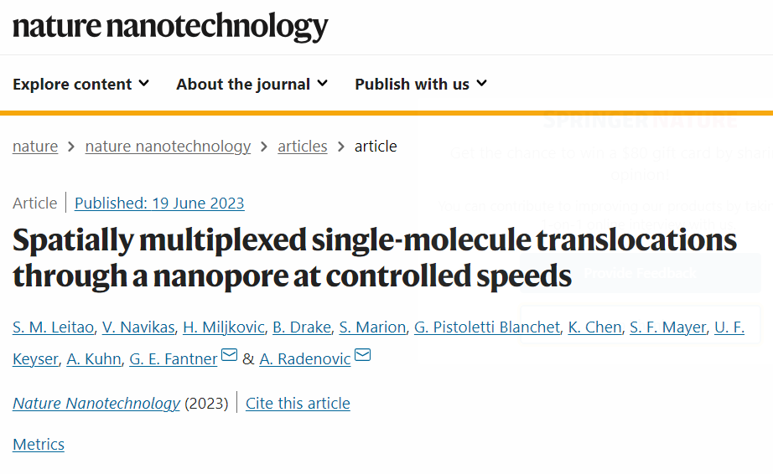Click the Nature Nanotechnology journal citation link
773x474 pixels.
pyautogui.click(x=96, y=403)
